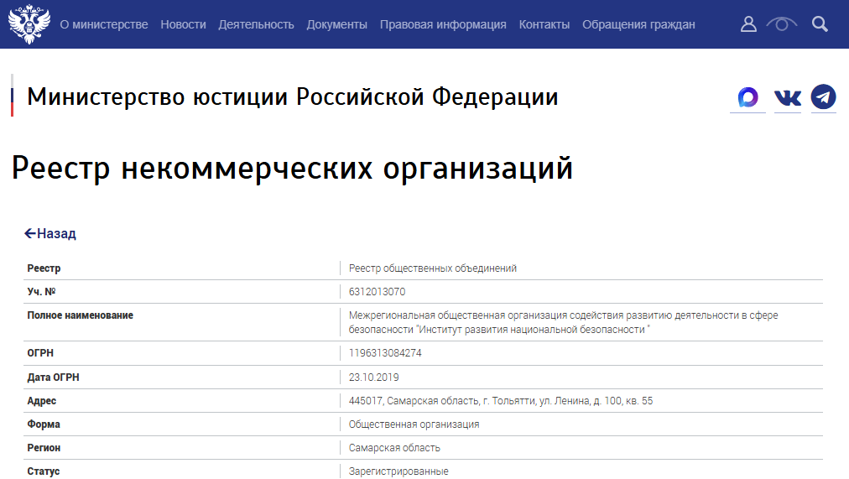Viewport: 849px width, 479px height.
Task: Click the Ministry of Justice eagle emblem logo
Action: point(29,24)
